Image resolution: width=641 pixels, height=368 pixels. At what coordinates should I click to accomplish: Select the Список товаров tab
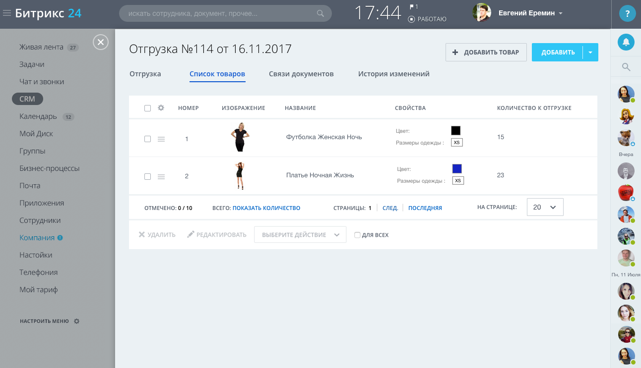pos(217,74)
